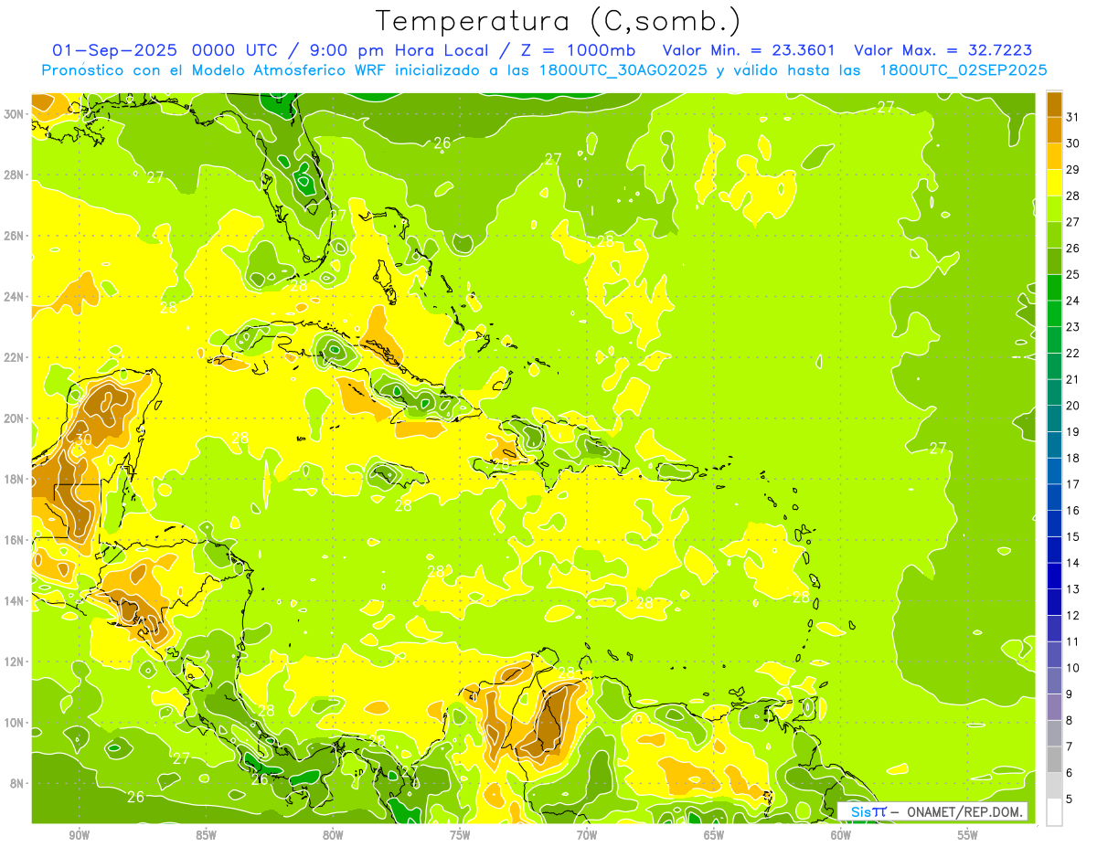Click the "75W" longitude axis label
The image size is (1097, 847).
[460, 835]
